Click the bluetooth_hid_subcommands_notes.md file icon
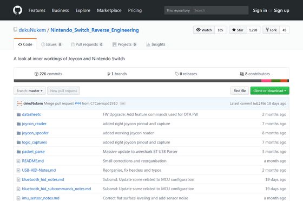Image resolution: width=303 pixels, height=201 pixels. (x=18, y=189)
